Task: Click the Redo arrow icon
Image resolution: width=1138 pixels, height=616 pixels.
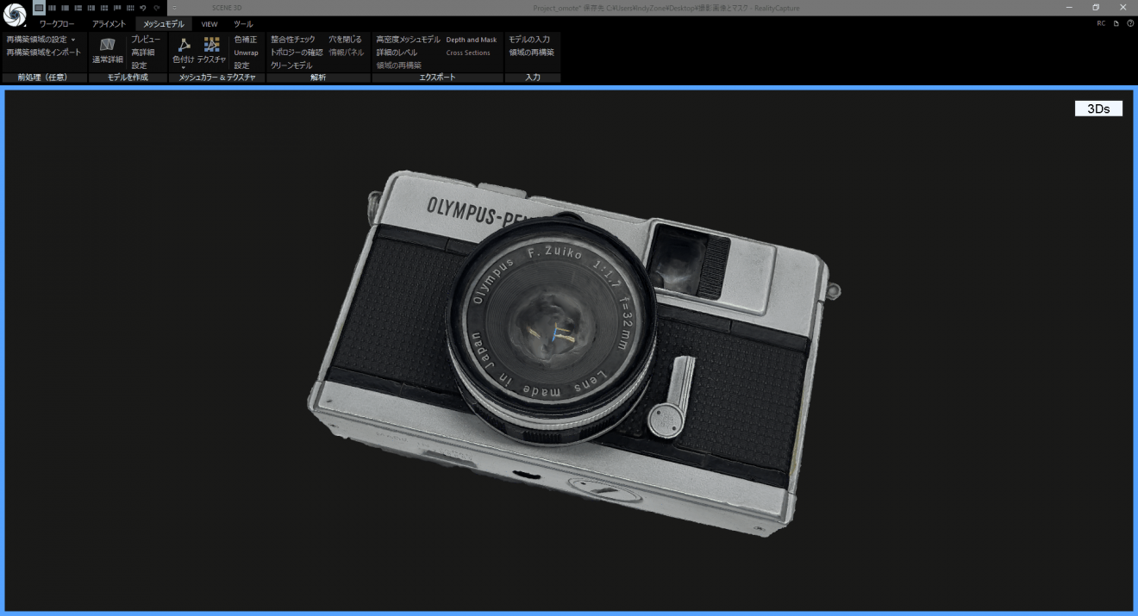Action: (x=157, y=7)
